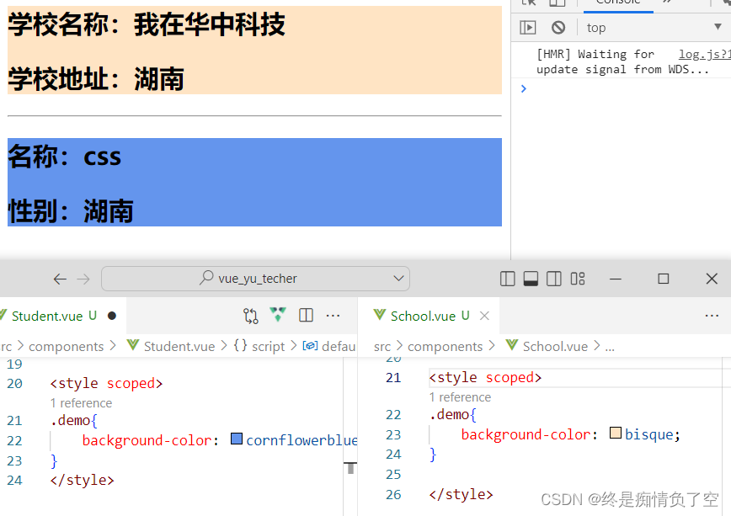
Task: Click the open changes compare icon
Action: (250, 314)
